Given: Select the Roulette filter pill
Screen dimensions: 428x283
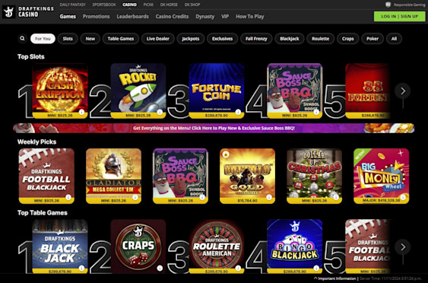Looking at the screenshot, I should point(321,39).
